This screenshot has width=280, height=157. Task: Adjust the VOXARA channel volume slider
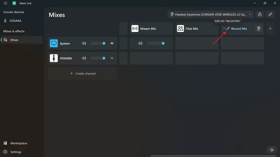tap(98, 58)
